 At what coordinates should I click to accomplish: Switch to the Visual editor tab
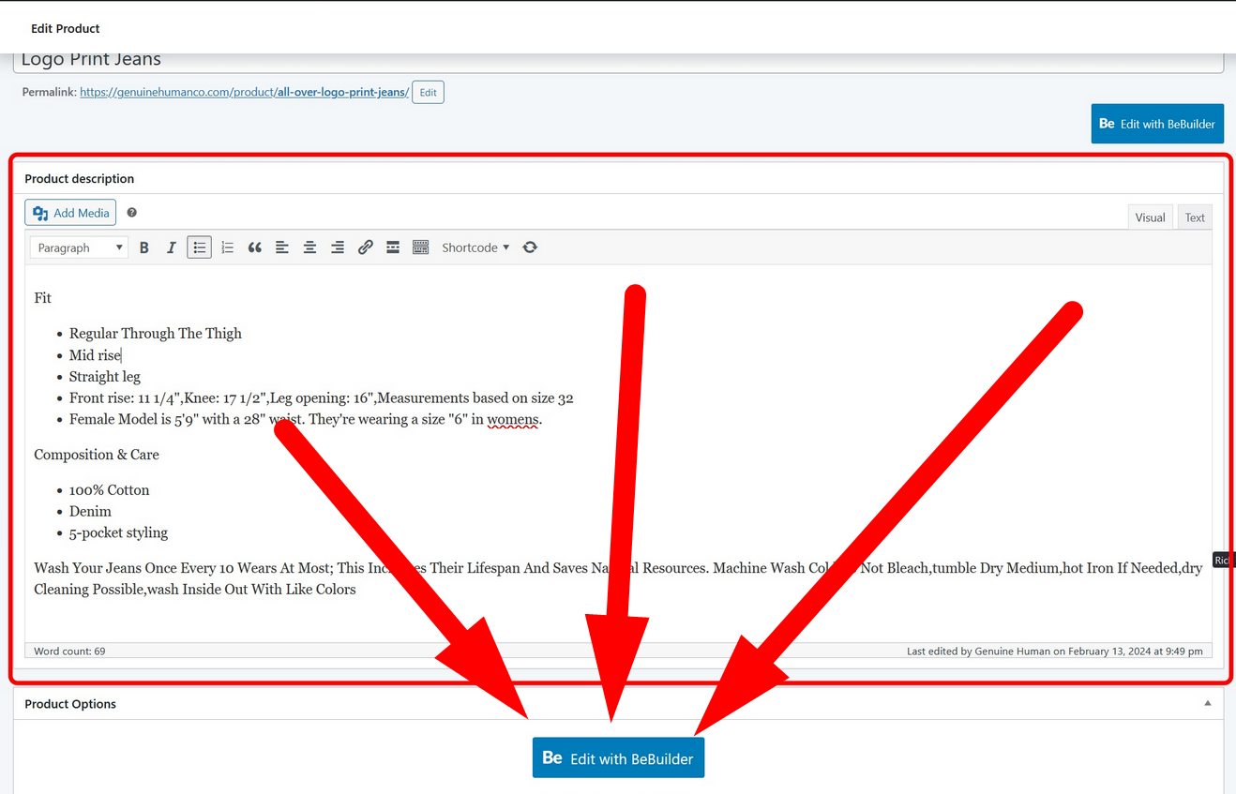1150,217
